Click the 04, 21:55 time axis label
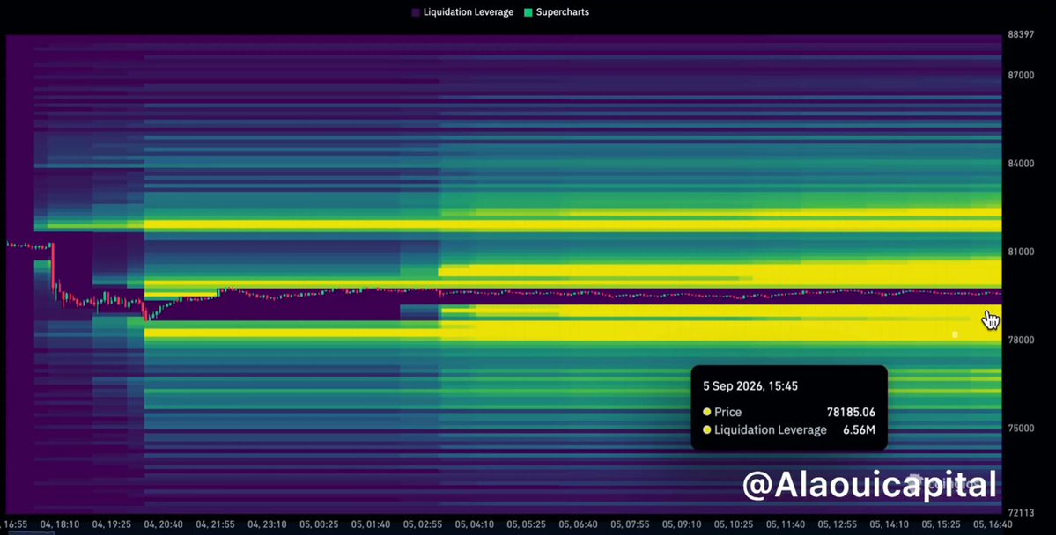This screenshot has width=1056, height=535. [215, 524]
